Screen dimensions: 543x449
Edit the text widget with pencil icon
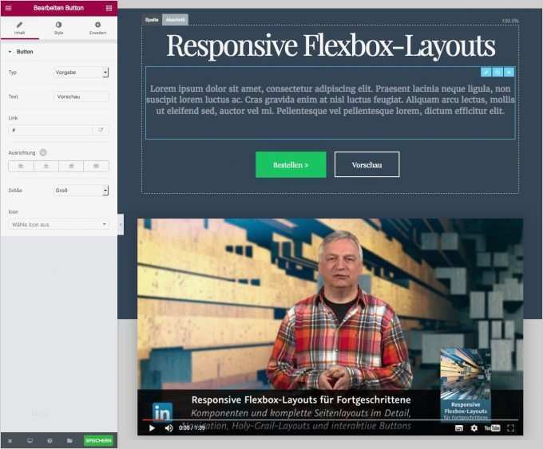click(x=486, y=72)
